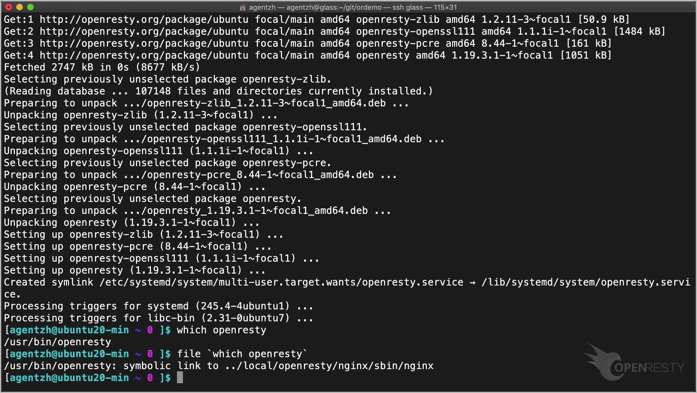Click the OPENRESTY watermark text
Viewport: 697px width, 393px height.
pyautogui.click(x=649, y=368)
